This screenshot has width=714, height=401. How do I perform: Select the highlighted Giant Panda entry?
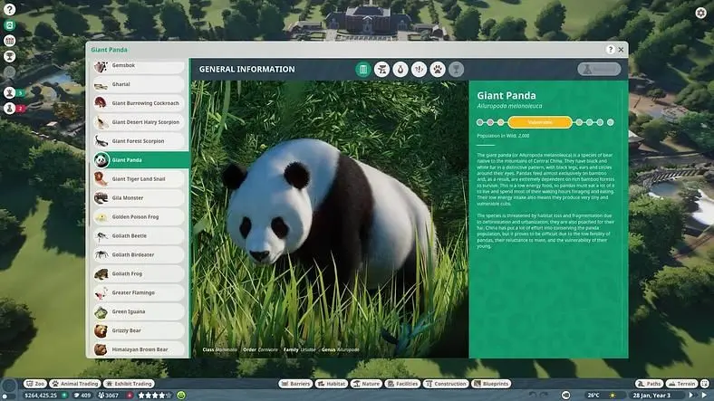[140, 160]
